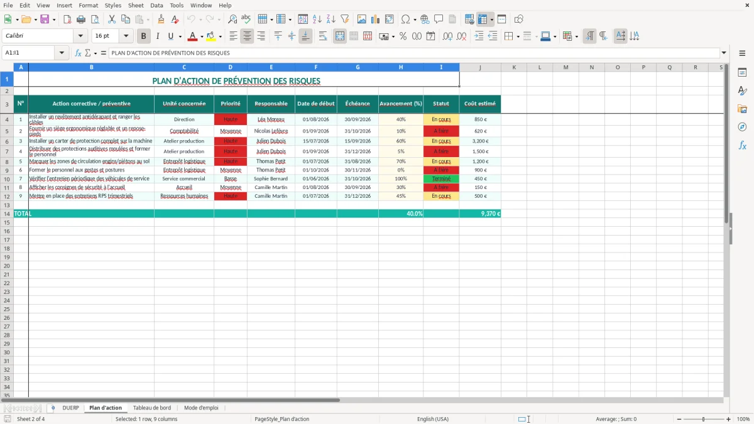Viewport: 754px width, 424px height.
Task: Open the Function Wizard
Action: (x=79, y=53)
